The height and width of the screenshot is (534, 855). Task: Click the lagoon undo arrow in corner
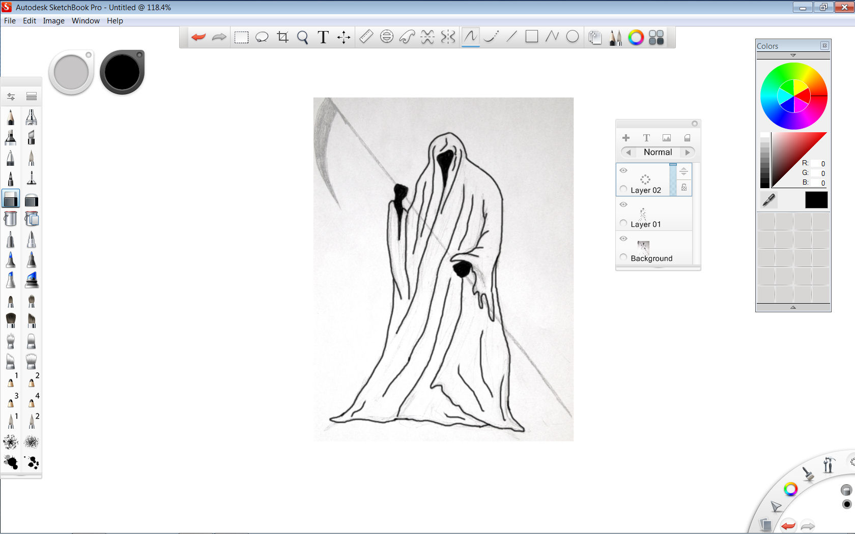788,525
